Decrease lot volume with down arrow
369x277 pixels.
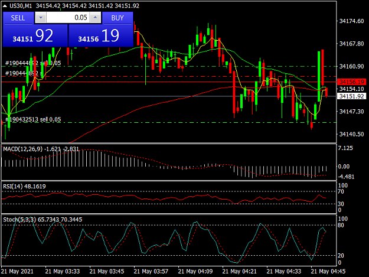[x=41, y=18]
